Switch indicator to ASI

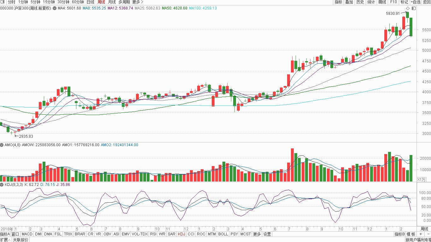tap(116, 234)
